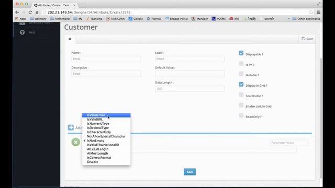Click the browser Back arrow

(17, 13)
